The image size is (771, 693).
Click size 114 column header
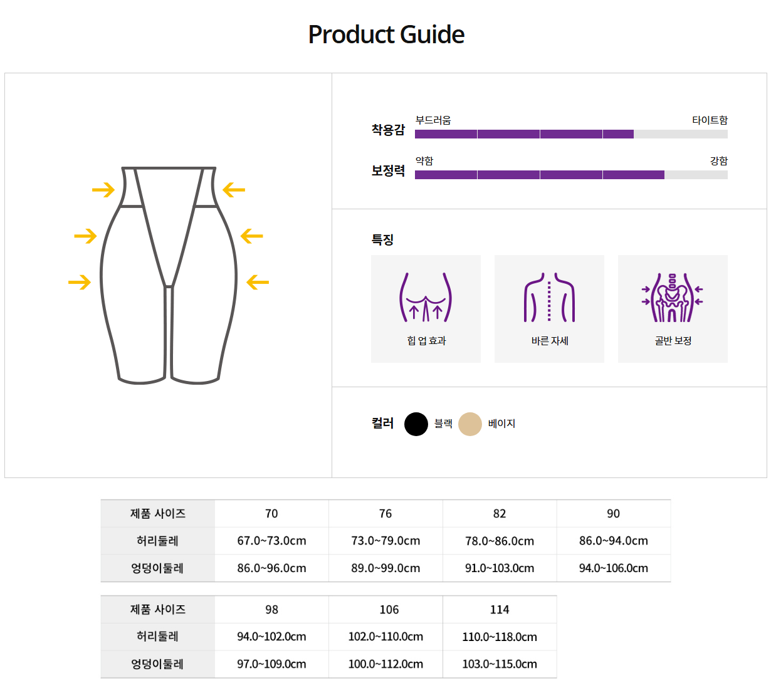pyautogui.click(x=500, y=610)
